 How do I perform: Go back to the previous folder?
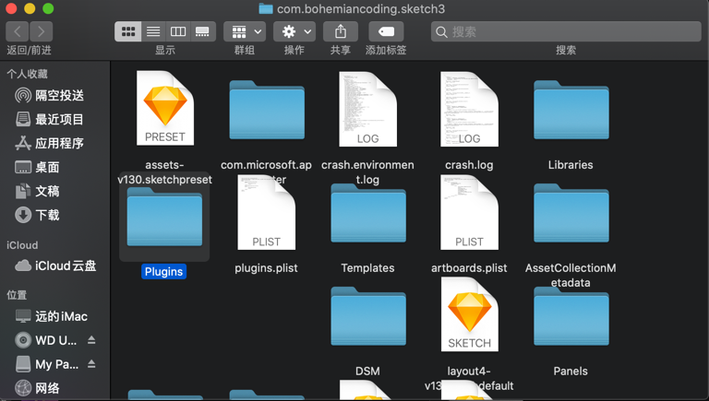(18, 31)
